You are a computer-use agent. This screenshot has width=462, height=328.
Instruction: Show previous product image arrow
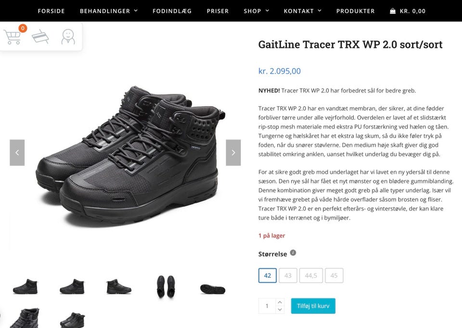[x=17, y=153]
